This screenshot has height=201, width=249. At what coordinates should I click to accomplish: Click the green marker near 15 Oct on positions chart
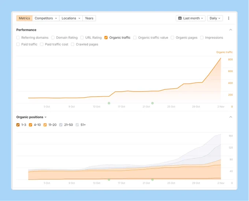tap(109, 179)
